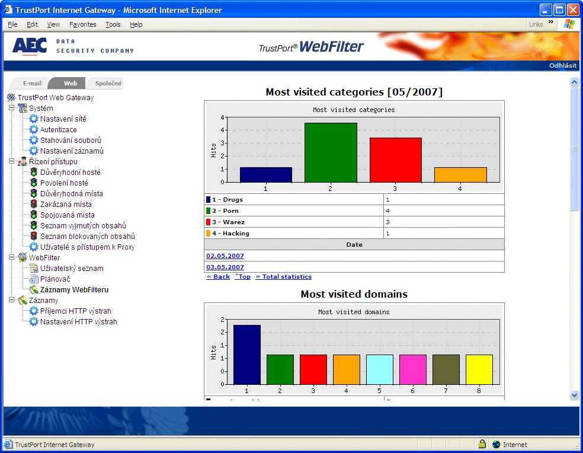Collapse the WebFilter tree node
This screenshot has width=583, height=453.
pos(11,257)
